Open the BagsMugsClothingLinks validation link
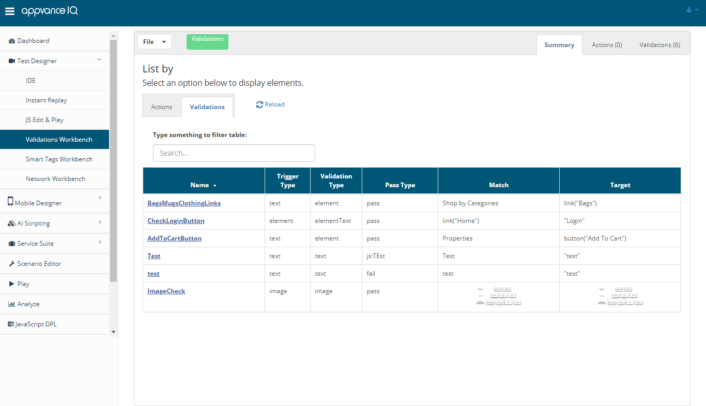Viewport: 706px width, 406px height. click(184, 203)
